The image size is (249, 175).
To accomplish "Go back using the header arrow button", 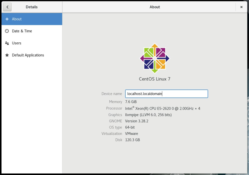I will point(7,7).
